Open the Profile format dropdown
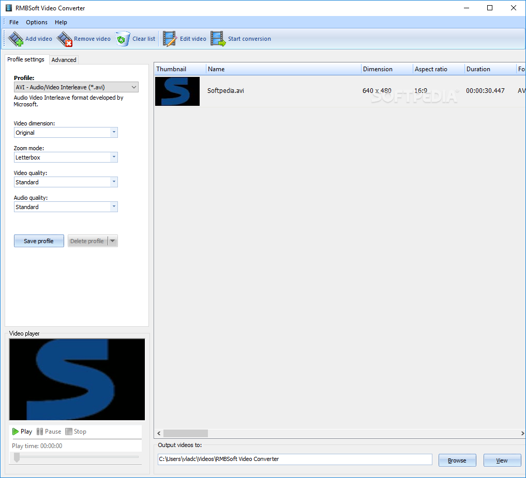Image resolution: width=526 pixels, height=478 pixels. click(x=76, y=87)
